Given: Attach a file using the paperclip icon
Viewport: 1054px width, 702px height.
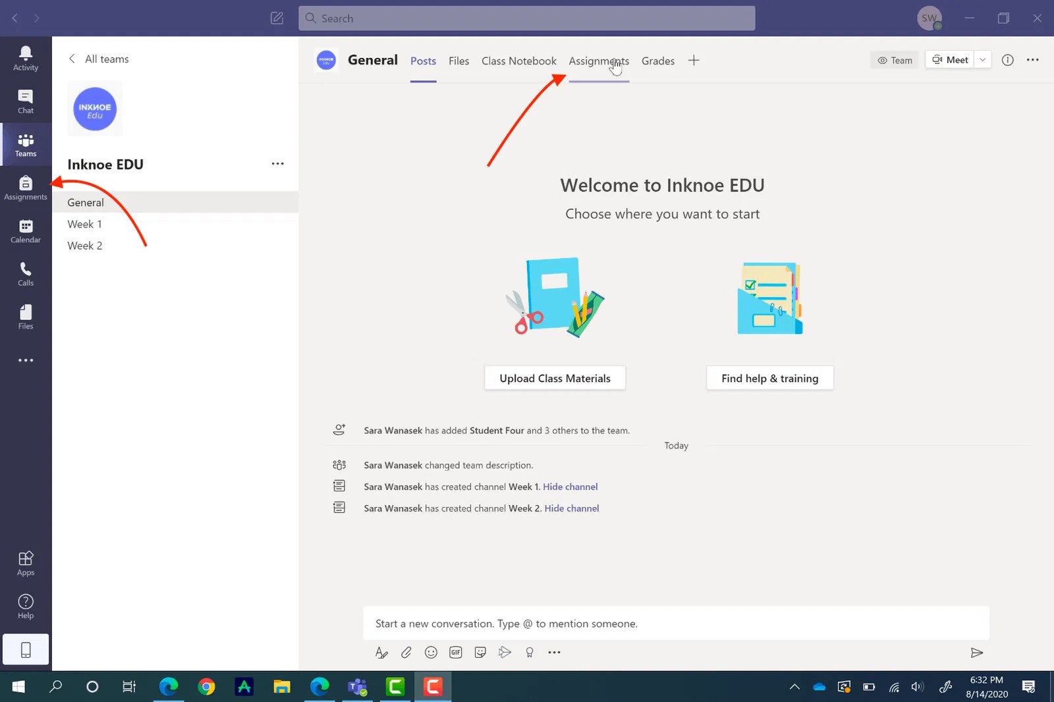Looking at the screenshot, I should coord(406,652).
